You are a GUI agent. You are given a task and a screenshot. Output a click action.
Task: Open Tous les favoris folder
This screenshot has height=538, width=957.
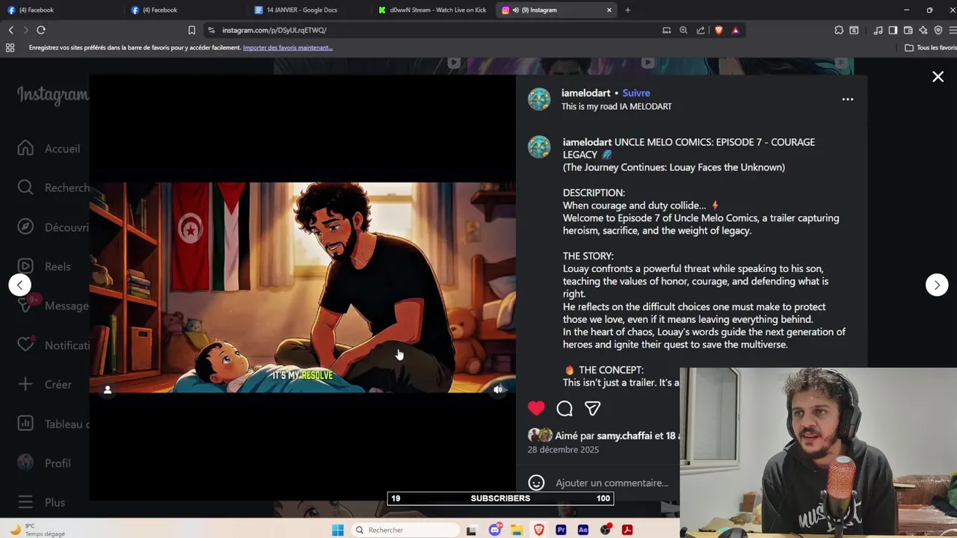[x=930, y=48]
